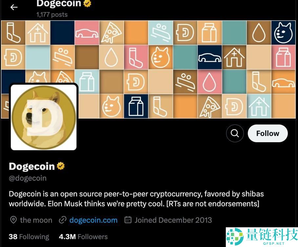Open Dogecoin's profile picture
Screen dimensions: 298x247
(x=44, y=117)
